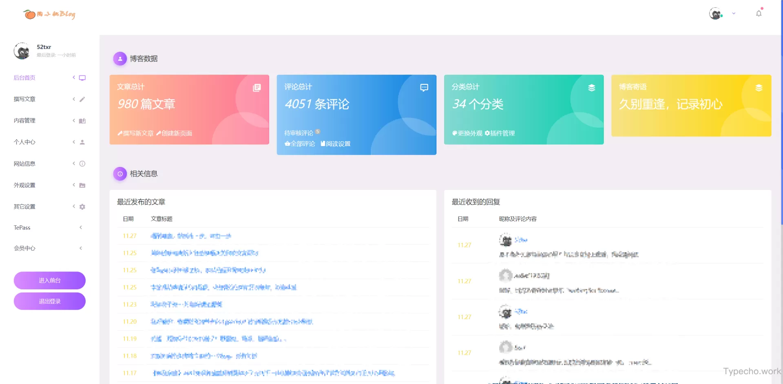Click the monitor icon next to 后台首页

tap(83, 77)
